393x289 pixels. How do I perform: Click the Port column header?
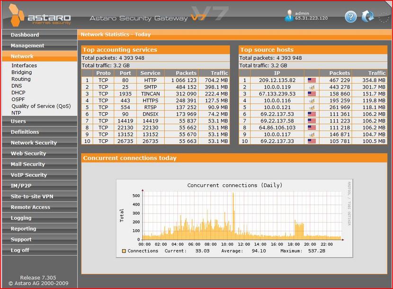[125, 73]
